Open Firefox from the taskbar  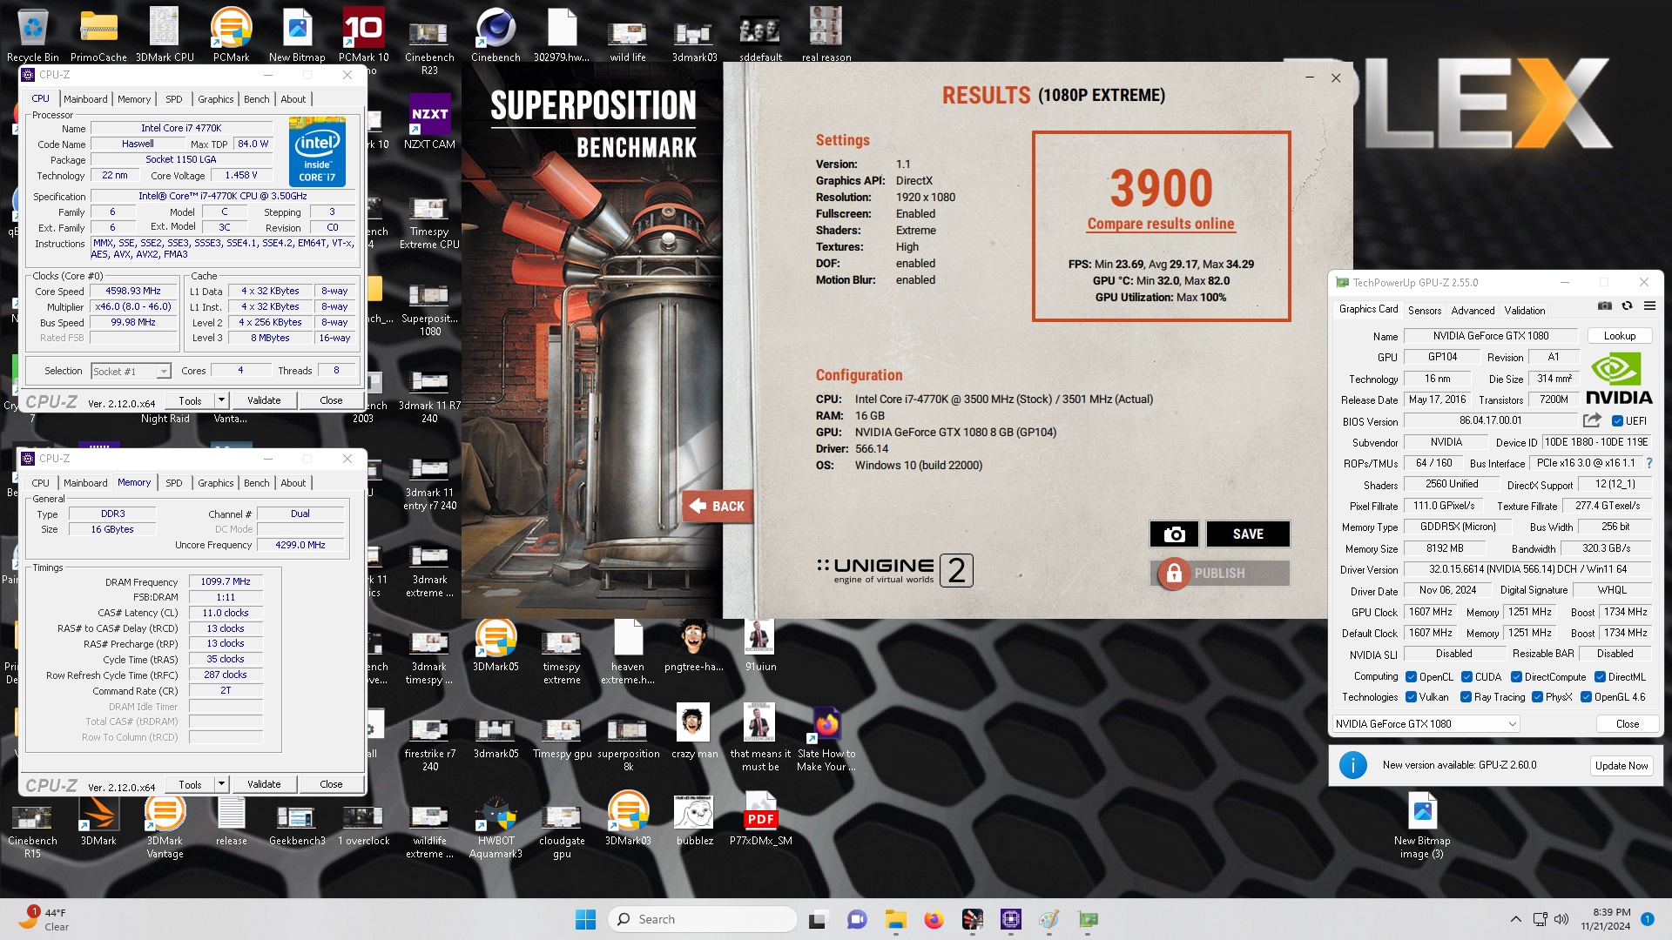[x=934, y=919]
